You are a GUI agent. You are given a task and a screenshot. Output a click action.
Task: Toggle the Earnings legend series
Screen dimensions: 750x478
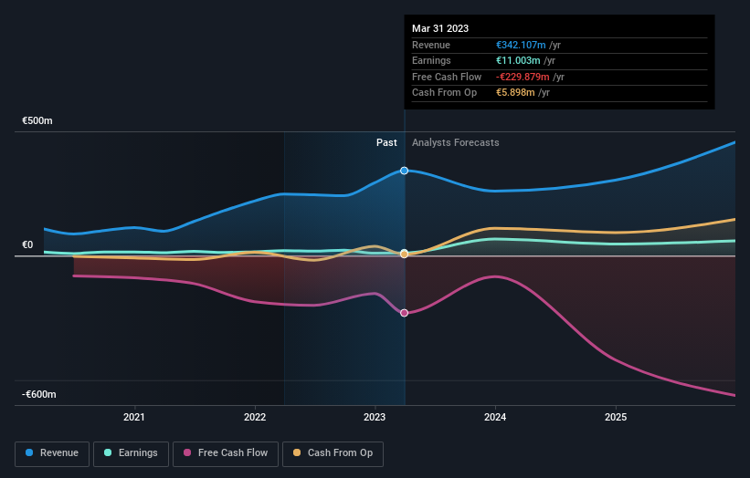click(x=131, y=453)
